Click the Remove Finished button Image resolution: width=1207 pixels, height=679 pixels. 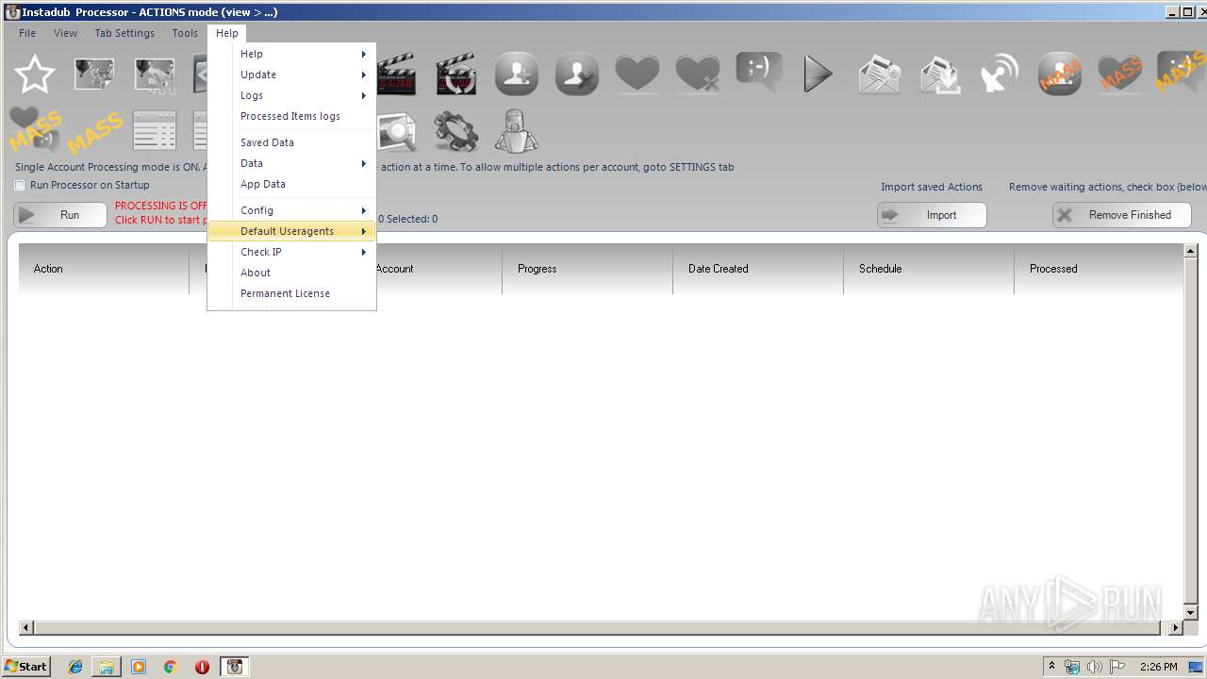(1122, 215)
